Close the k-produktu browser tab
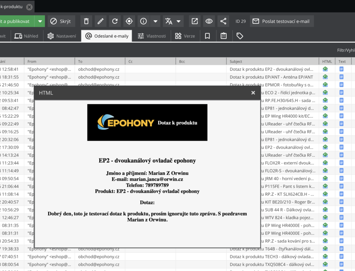The image size is (355, 271). [x=29, y=7]
